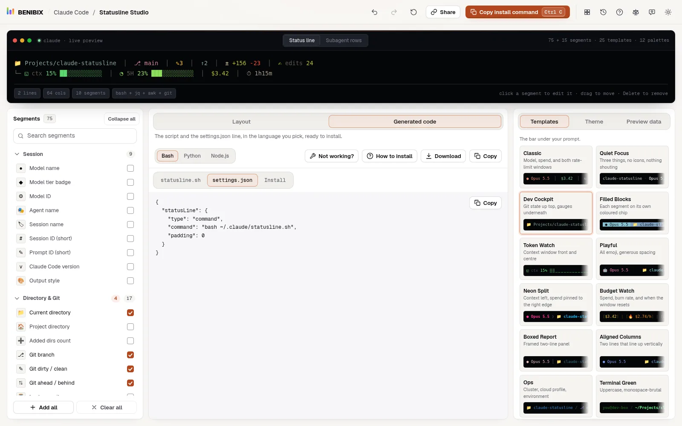
Task: Click the Model name segment icon
Action: pos(21,168)
